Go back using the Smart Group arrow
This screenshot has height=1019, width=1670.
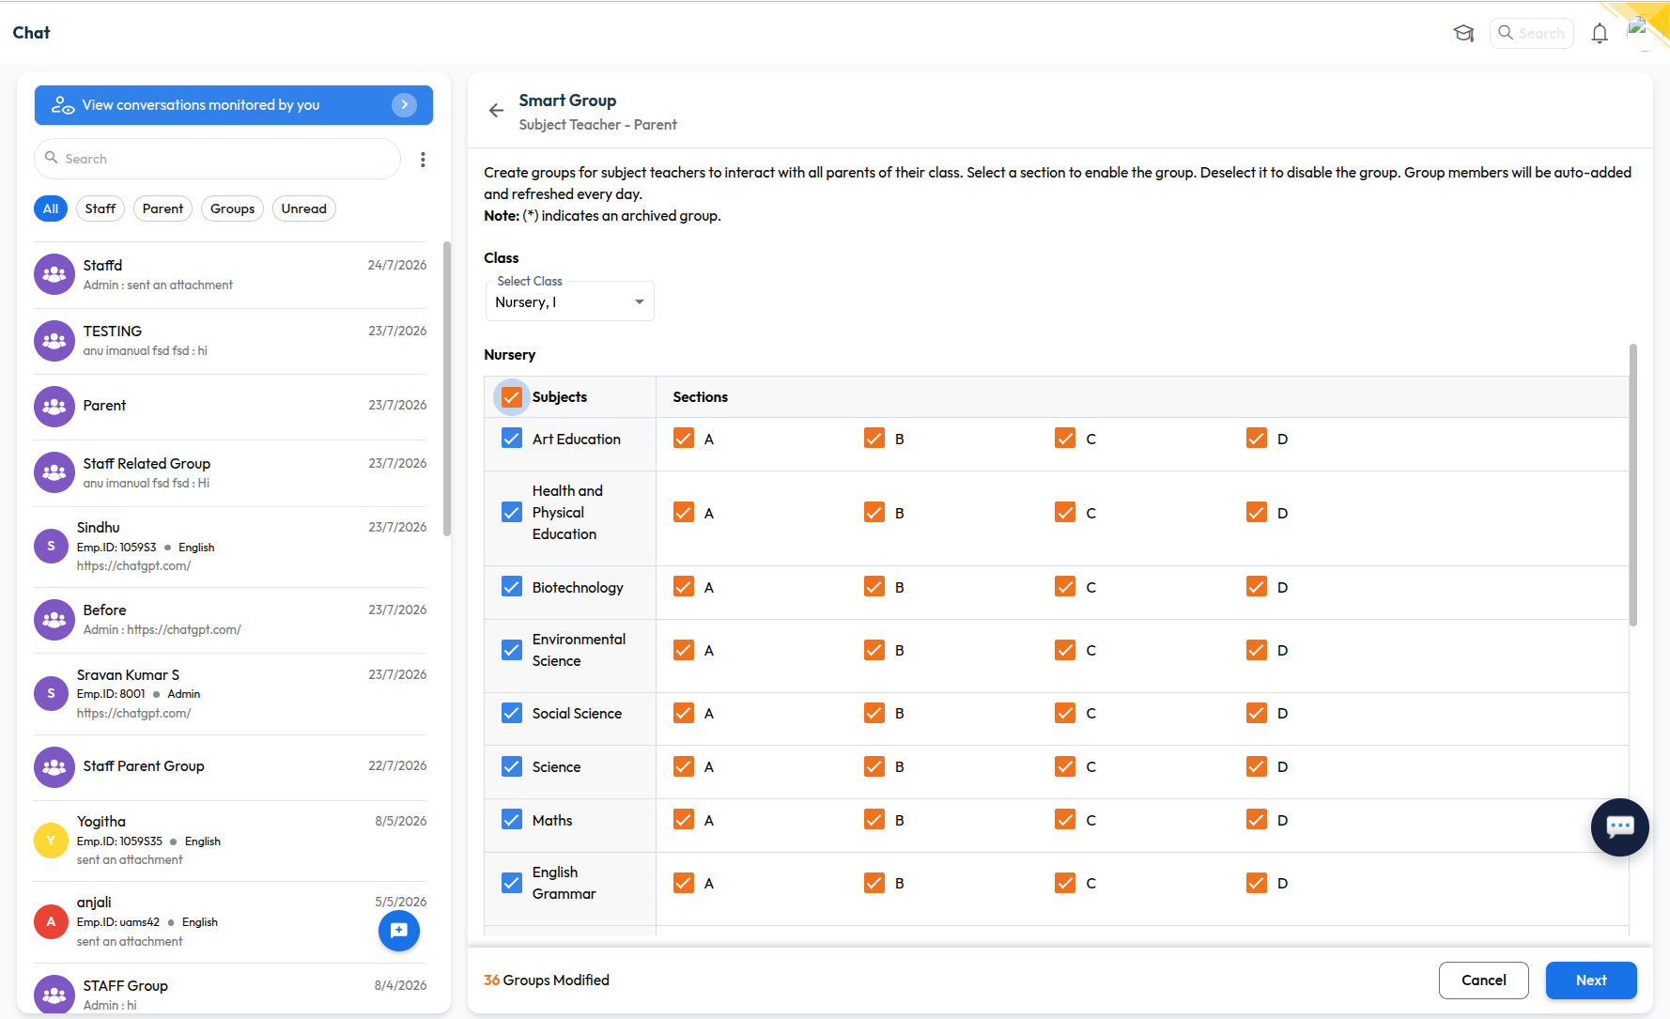[496, 111]
